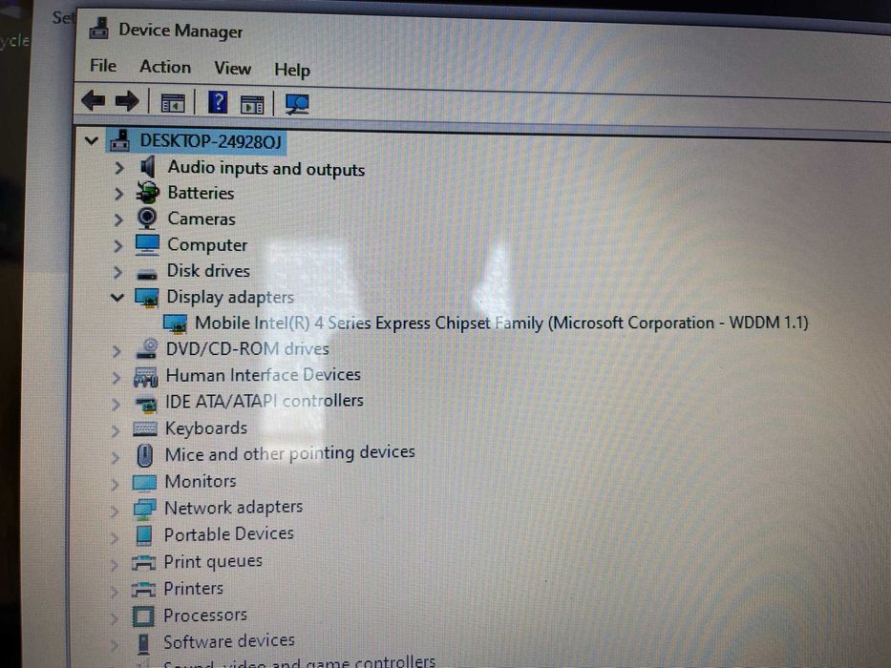Screen dimensions: 891x668
Task: Expand the DVD/CD-ROM drives category
Action: tap(116, 350)
